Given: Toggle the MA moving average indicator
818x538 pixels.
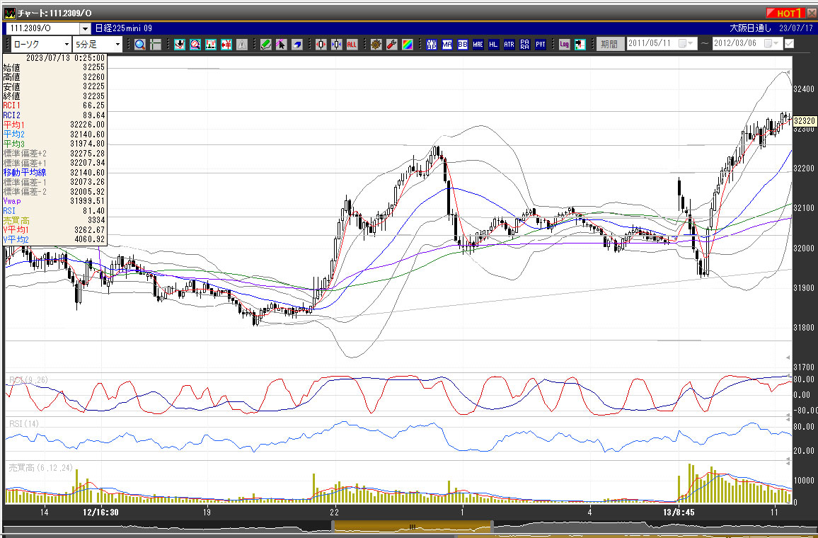Looking at the screenshot, I should tap(447, 45).
